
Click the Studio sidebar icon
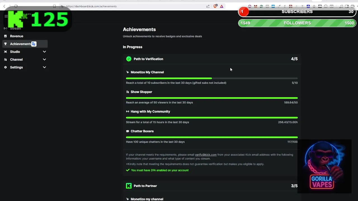tap(5, 52)
